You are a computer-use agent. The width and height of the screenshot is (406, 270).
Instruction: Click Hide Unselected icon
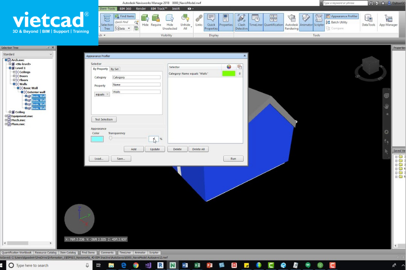[x=170, y=22]
